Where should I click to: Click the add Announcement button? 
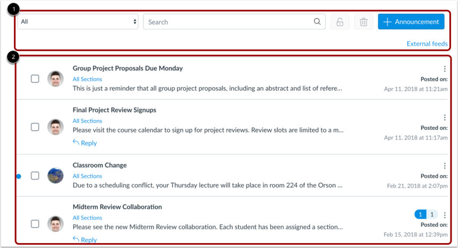411,22
